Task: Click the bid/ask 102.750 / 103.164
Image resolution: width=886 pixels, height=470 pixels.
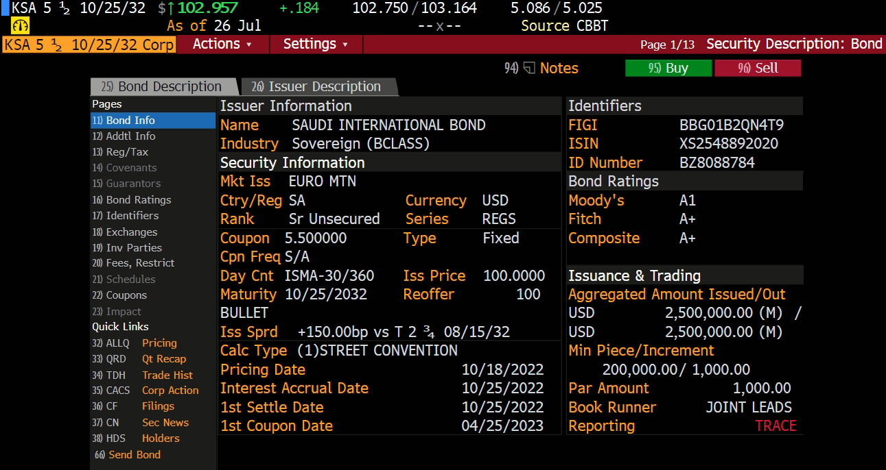Action: (x=415, y=8)
